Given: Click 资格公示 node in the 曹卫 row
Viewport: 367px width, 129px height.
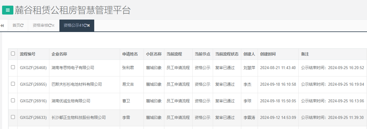Looking at the screenshot, I should pos(202,101).
